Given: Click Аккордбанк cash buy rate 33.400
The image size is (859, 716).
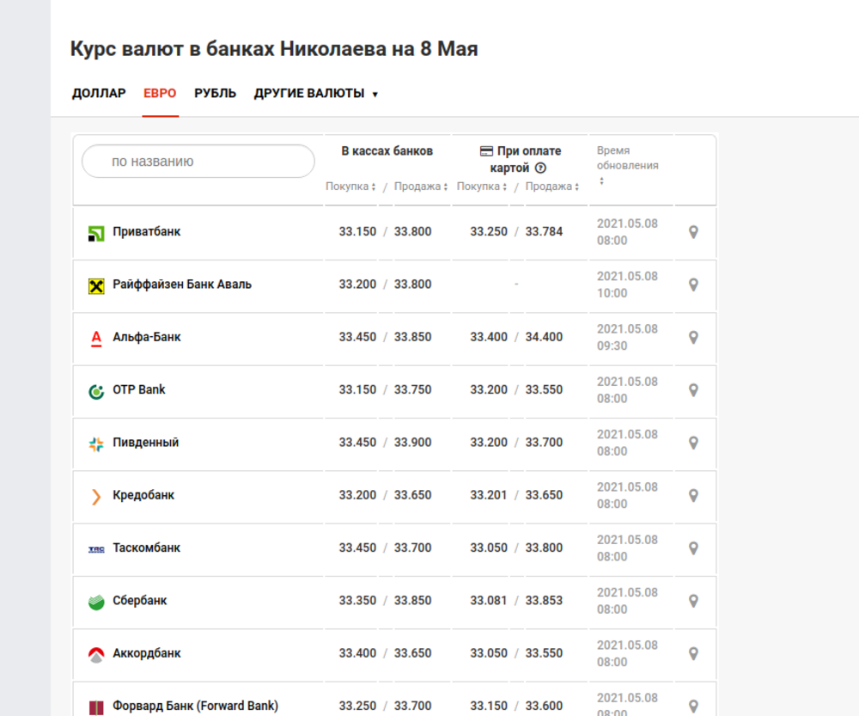Looking at the screenshot, I should click(357, 653).
